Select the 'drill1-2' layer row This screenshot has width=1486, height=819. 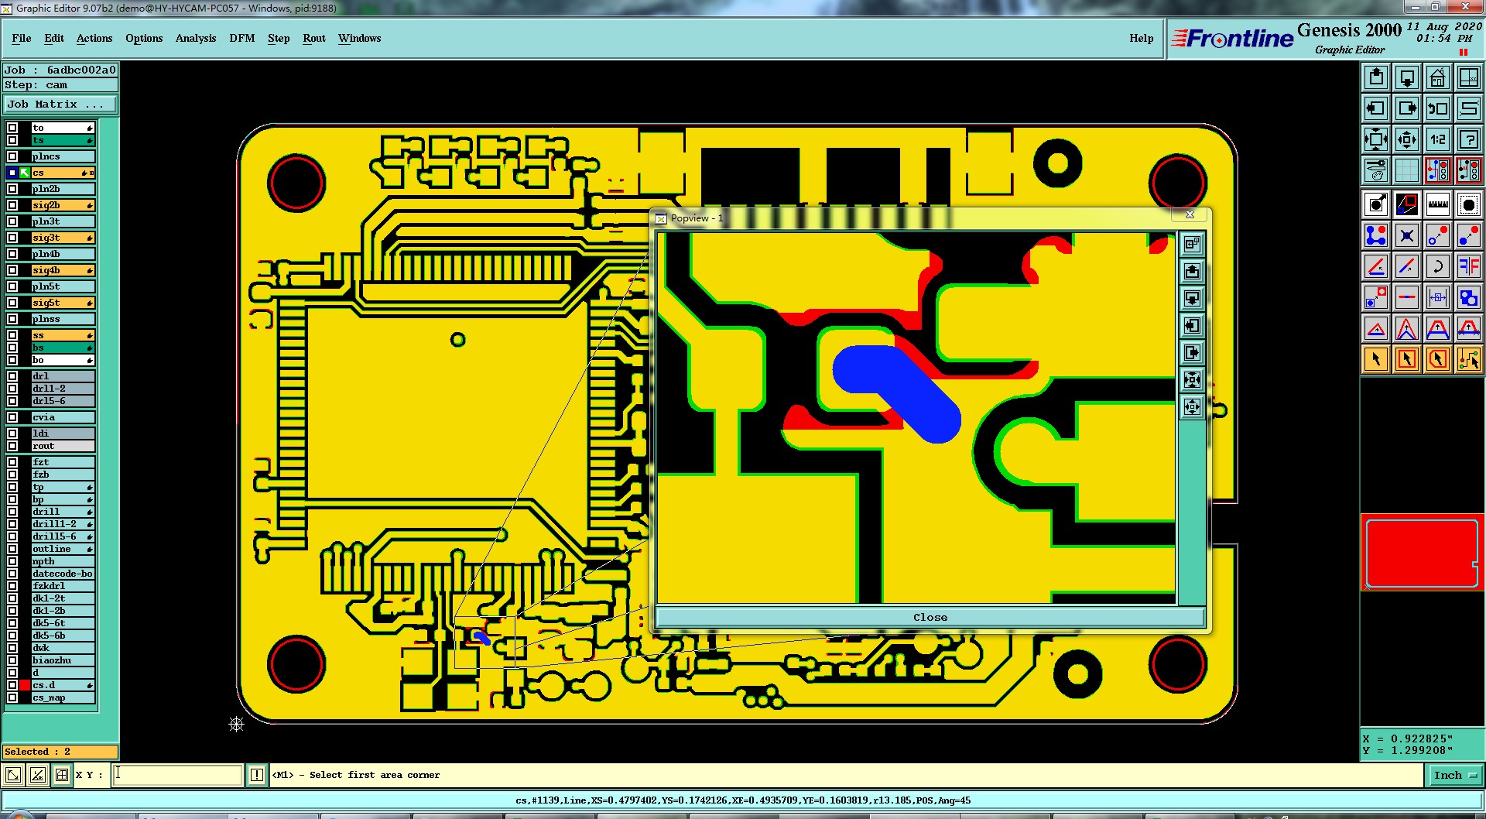[x=63, y=524]
